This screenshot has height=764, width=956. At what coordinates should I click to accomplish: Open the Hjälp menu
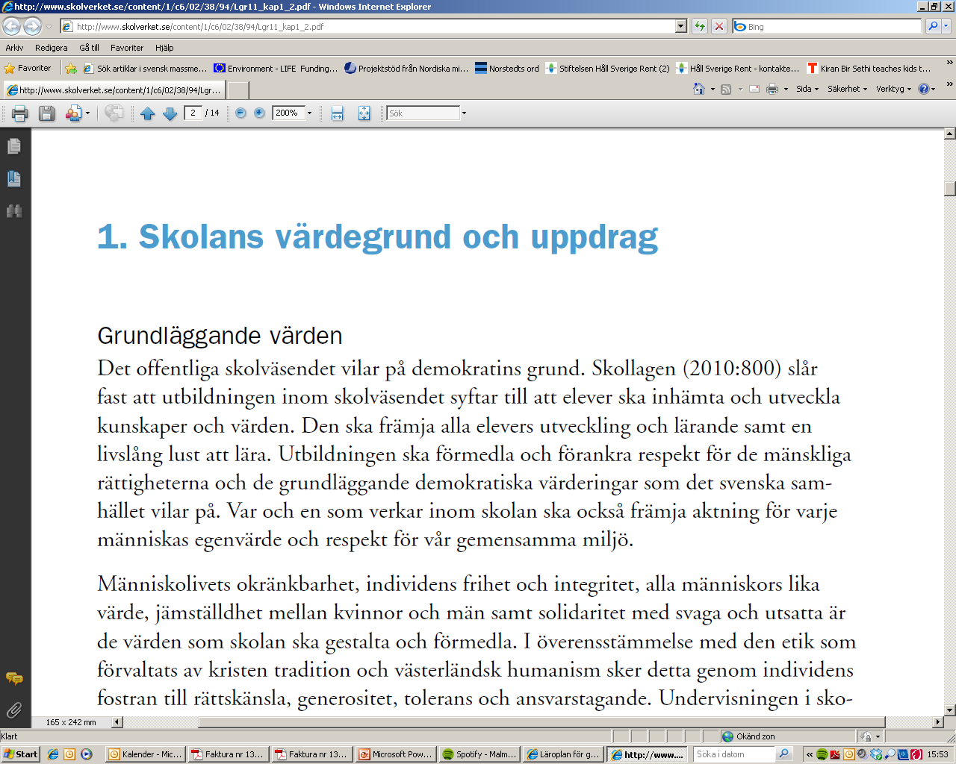pyautogui.click(x=164, y=48)
